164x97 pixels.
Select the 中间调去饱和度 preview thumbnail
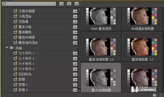coord(142,16)
